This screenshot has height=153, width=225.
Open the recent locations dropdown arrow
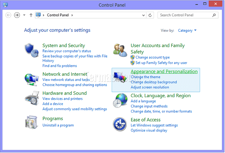coord(24,15)
